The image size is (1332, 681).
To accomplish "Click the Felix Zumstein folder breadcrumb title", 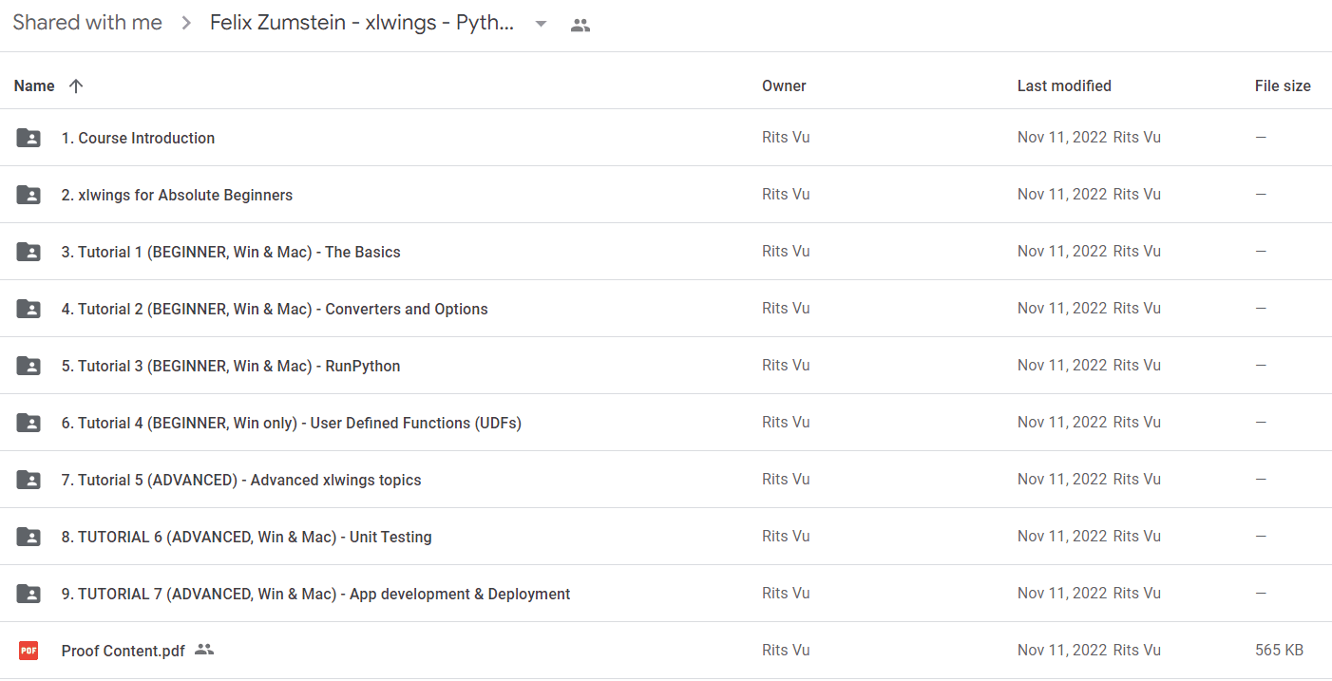I will (362, 23).
